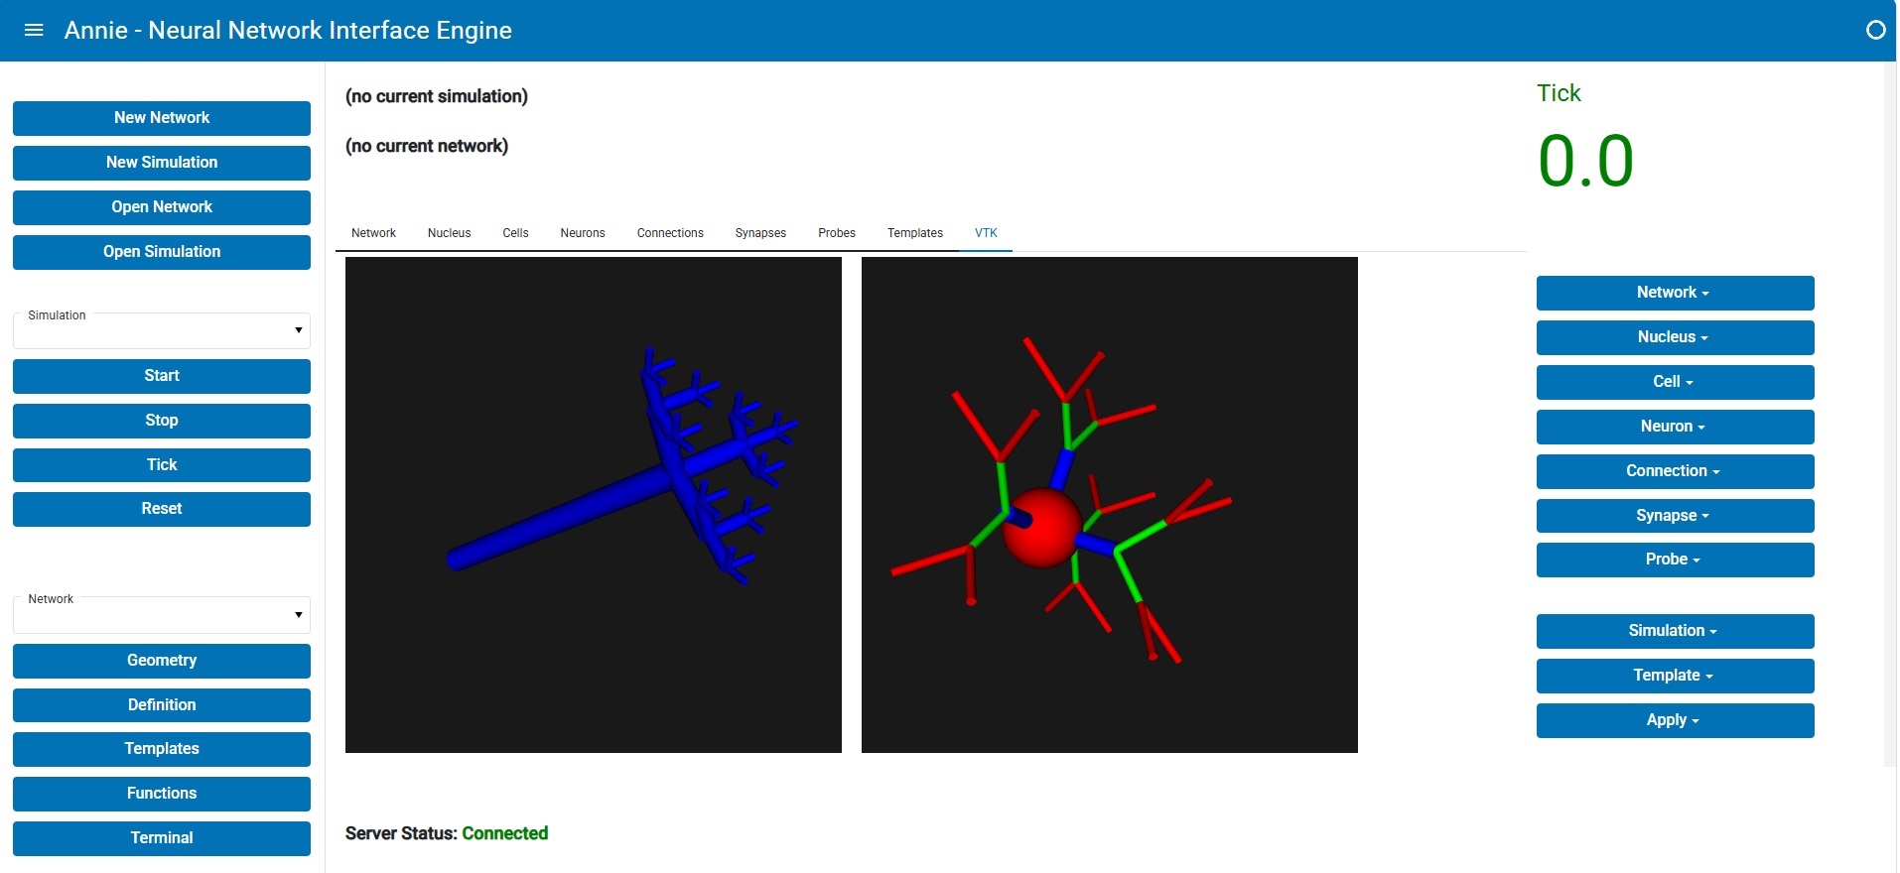The height and width of the screenshot is (873, 1900).
Task: Click the Reset button
Action: tap(162, 509)
